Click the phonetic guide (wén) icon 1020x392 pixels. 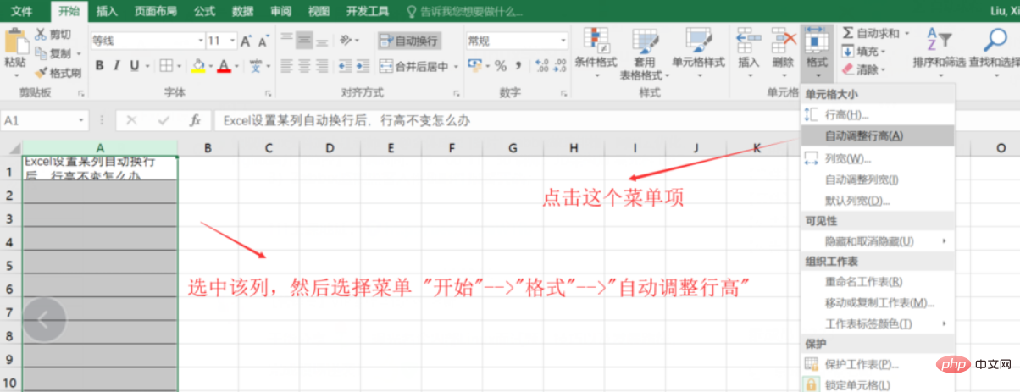click(255, 65)
